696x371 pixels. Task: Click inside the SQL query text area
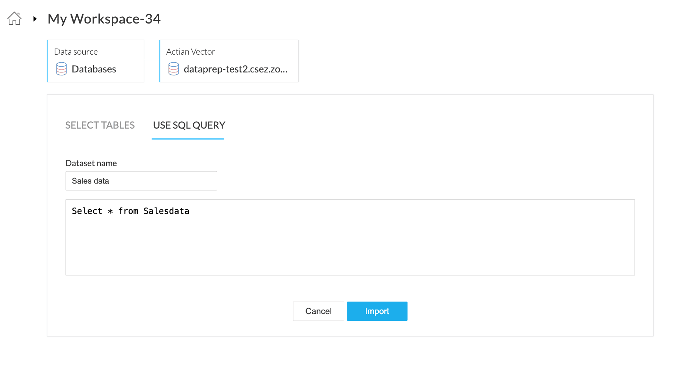(350, 237)
